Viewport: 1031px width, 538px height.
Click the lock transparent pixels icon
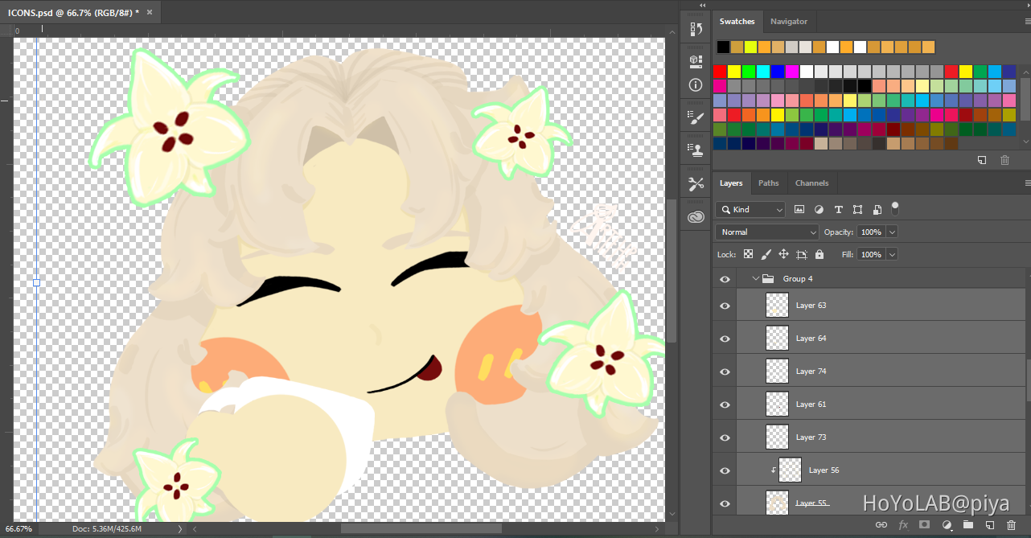point(748,254)
